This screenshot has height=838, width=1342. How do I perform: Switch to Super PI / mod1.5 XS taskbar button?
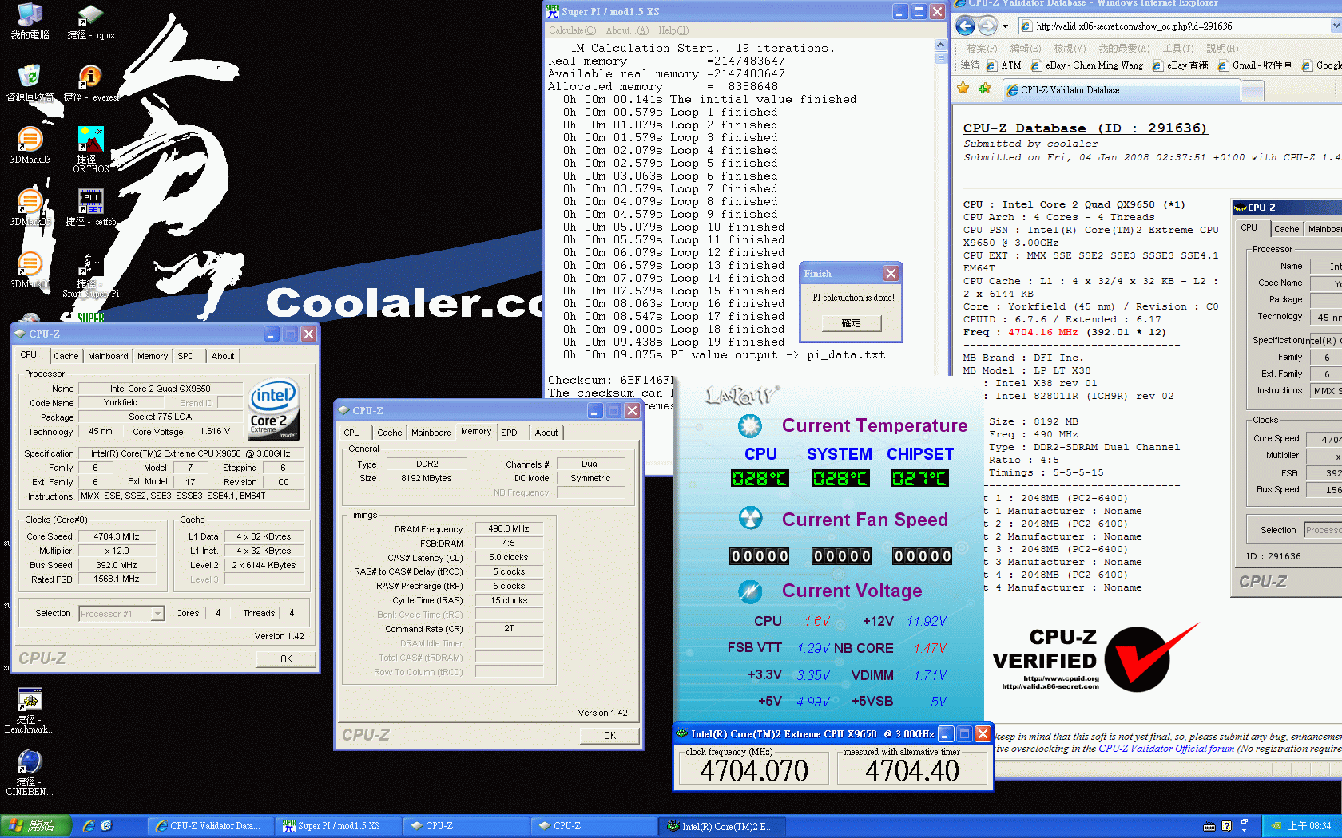(339, 826)
